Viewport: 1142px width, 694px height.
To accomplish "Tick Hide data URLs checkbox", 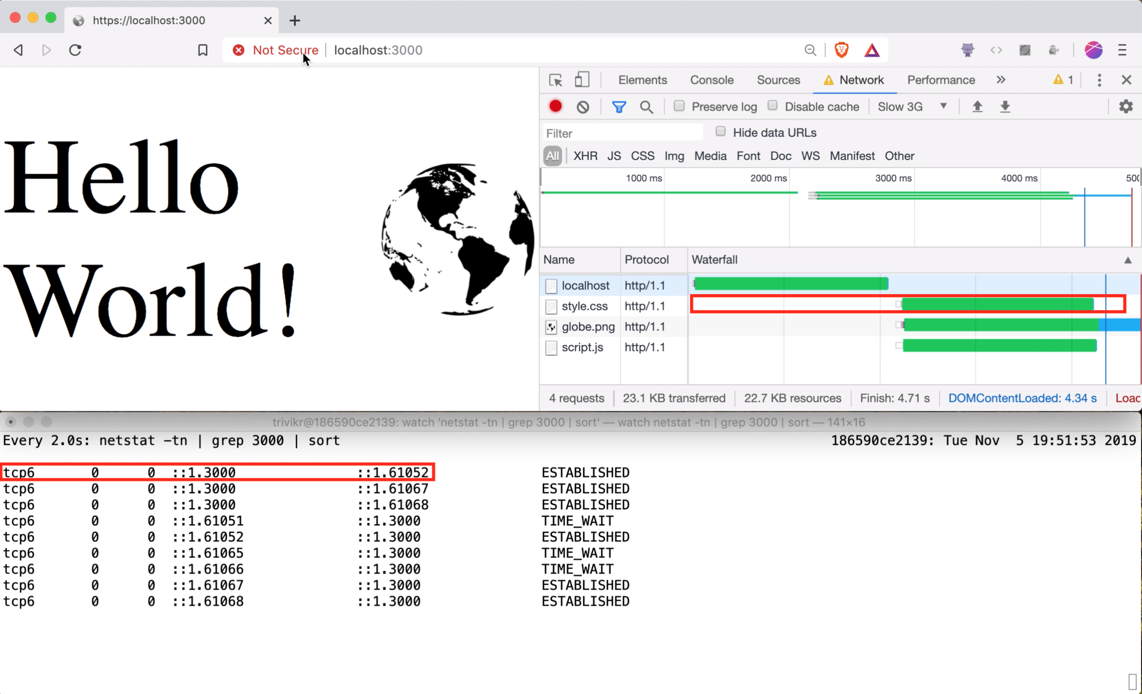I will (x=721, y=132).
